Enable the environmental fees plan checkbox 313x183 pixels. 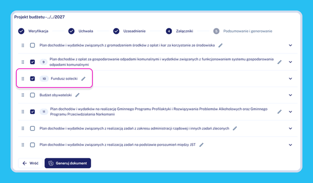pyautogui.click(x=32, y=45)
